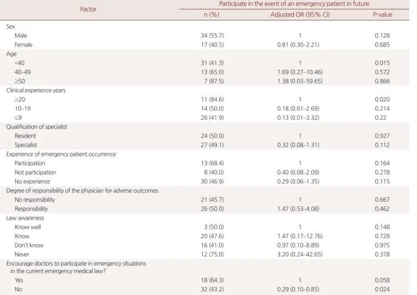The image size is (417, 295).
Task: Select 'Experience of emergency patient occurrence' label
Action: click(x=61, y=154)
